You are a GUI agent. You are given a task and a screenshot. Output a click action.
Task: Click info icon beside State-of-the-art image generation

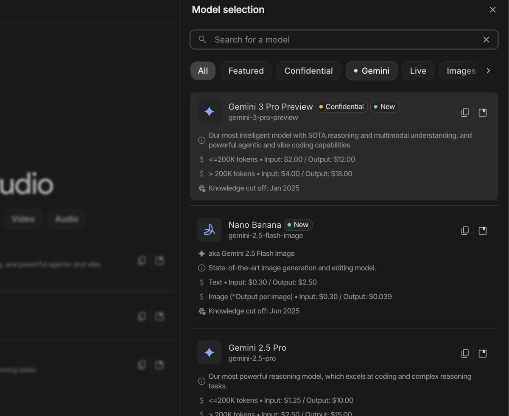click(x=202, y=268)
